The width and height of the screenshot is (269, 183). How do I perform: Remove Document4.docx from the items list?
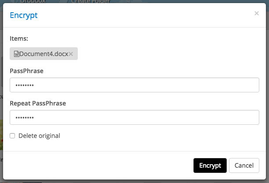pos(71,54)
